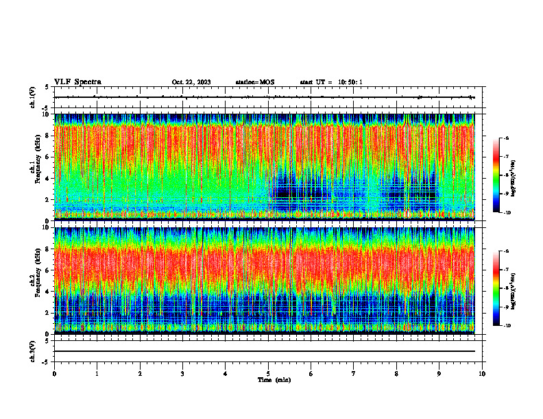Viewport: 543px width, 419px height.
Task: Click the ch.3(V) axis label
Action: coord(33,351)
